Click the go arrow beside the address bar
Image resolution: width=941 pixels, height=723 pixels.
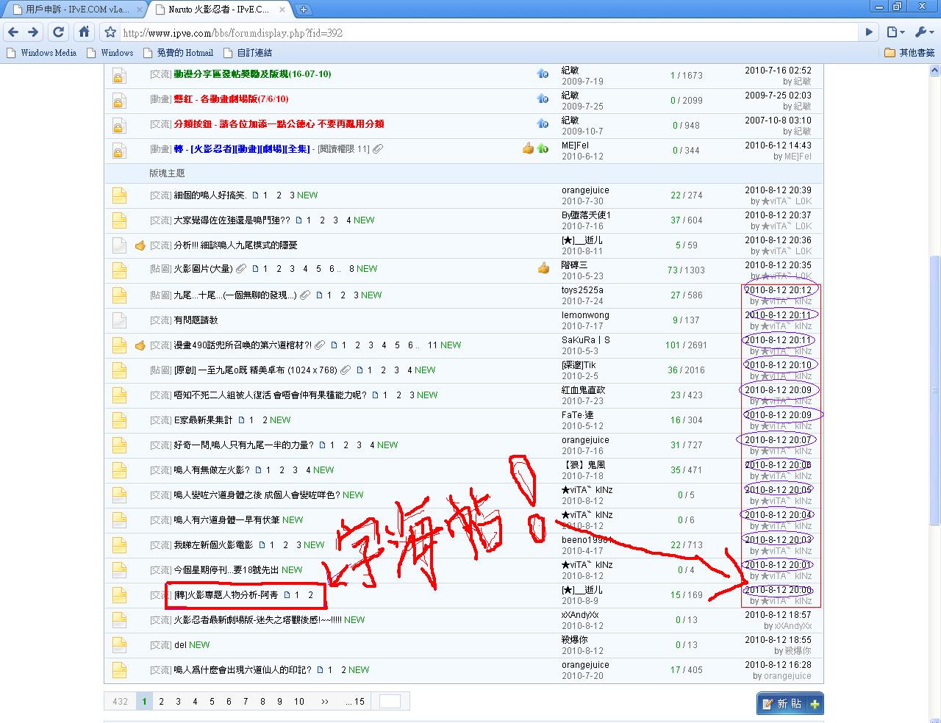(869, 32)
